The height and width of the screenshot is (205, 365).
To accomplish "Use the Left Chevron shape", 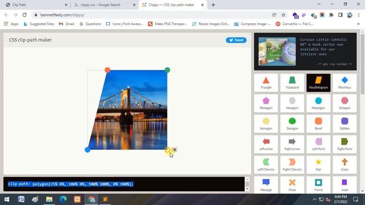I will point(266,165).
